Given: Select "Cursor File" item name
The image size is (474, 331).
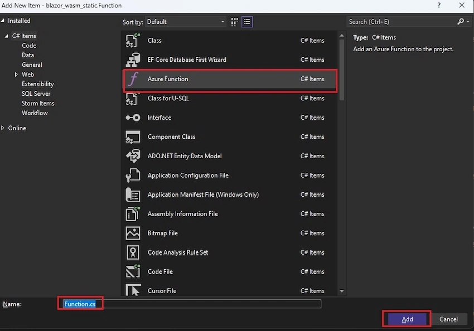Looking at the screenshot, I should click(162, 291).
